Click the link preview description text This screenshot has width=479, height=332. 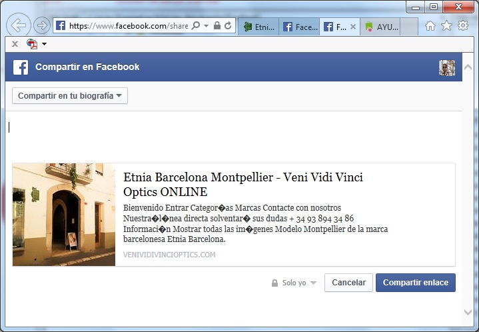point(255,223)
